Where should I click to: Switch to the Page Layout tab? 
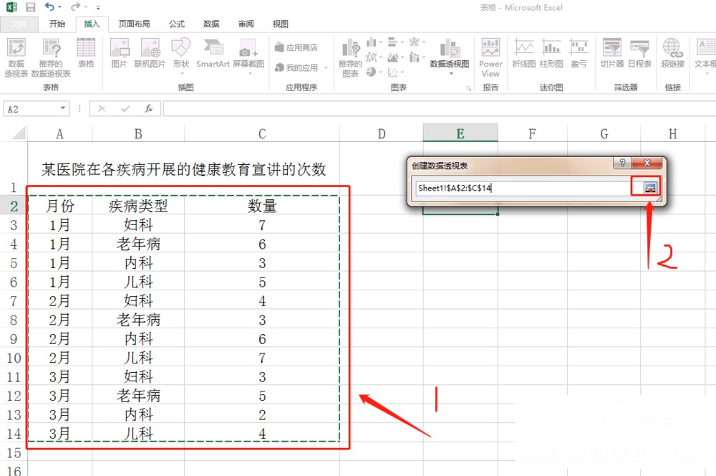tap(134, 24)
